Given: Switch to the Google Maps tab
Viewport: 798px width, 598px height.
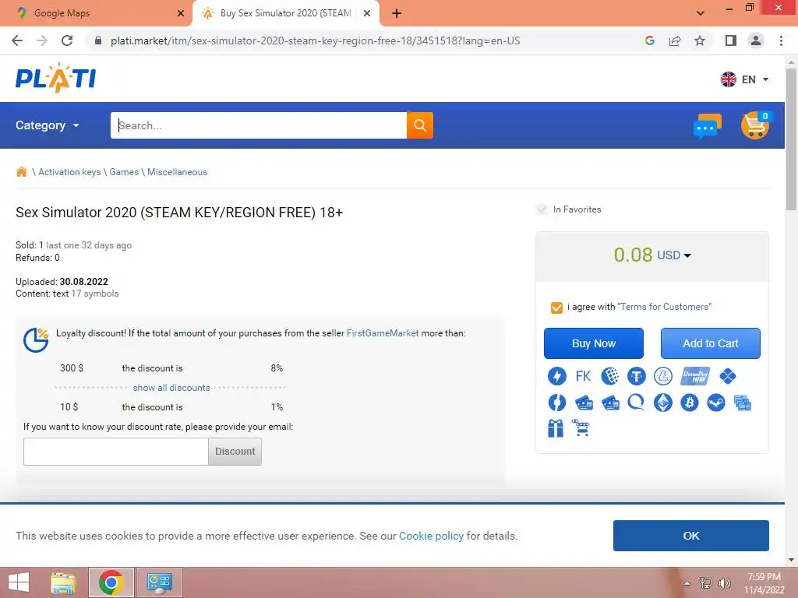Looking at the screenshot, I should 97,13.
